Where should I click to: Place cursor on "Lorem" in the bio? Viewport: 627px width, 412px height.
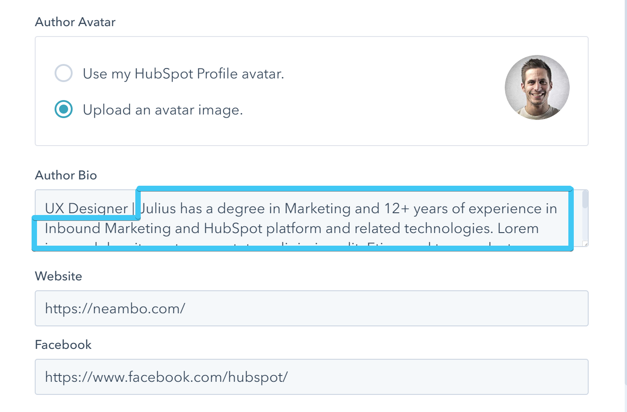coord(518,228)
